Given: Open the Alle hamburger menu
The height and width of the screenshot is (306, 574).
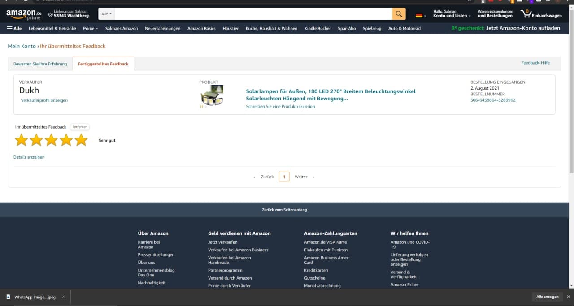Looking at the screenshot, I should 14,28.
